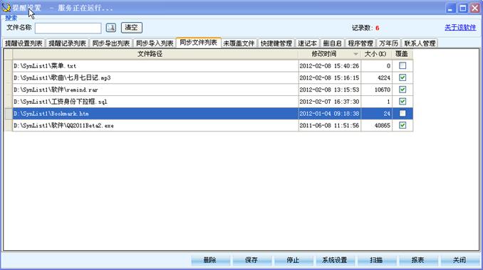Switch to the 提醒记录列表 tab
The height and width of the screenshot is (270, 483).
[x=67, y=43]
